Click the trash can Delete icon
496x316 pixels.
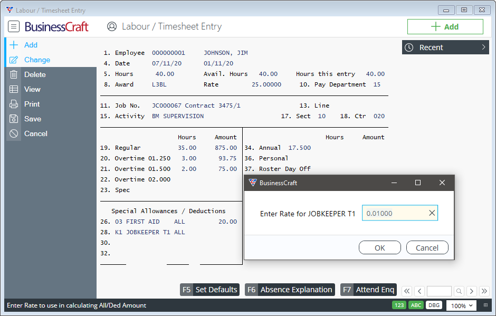(14, 75)
